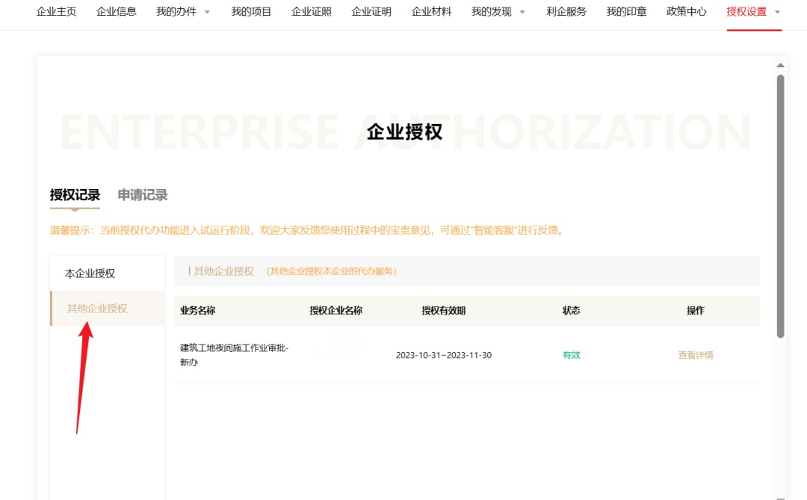The width and height of the screenshot is (807, 500).
Task: Select 其他企业授权 in the left sidebar
Action: [x=97, y=309]
